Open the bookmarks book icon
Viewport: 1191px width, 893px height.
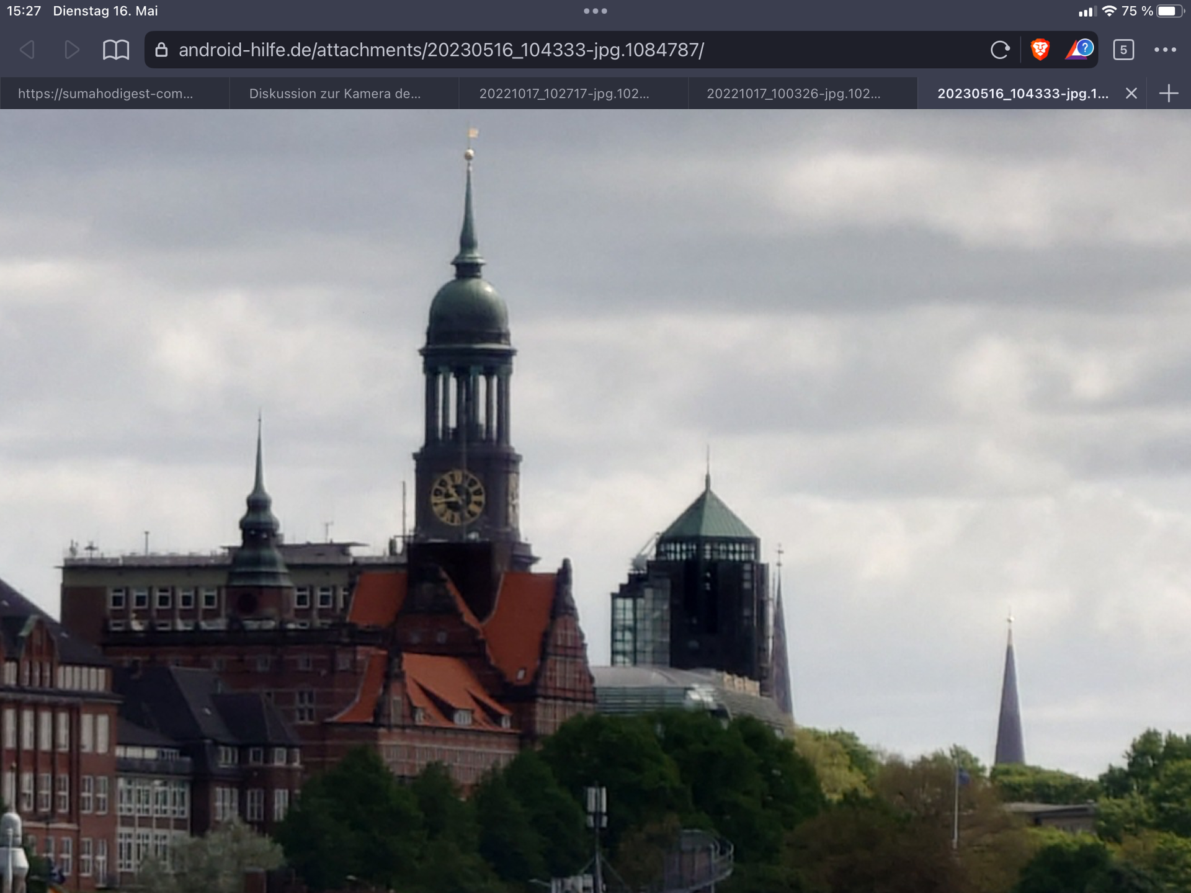click(116, 50)
